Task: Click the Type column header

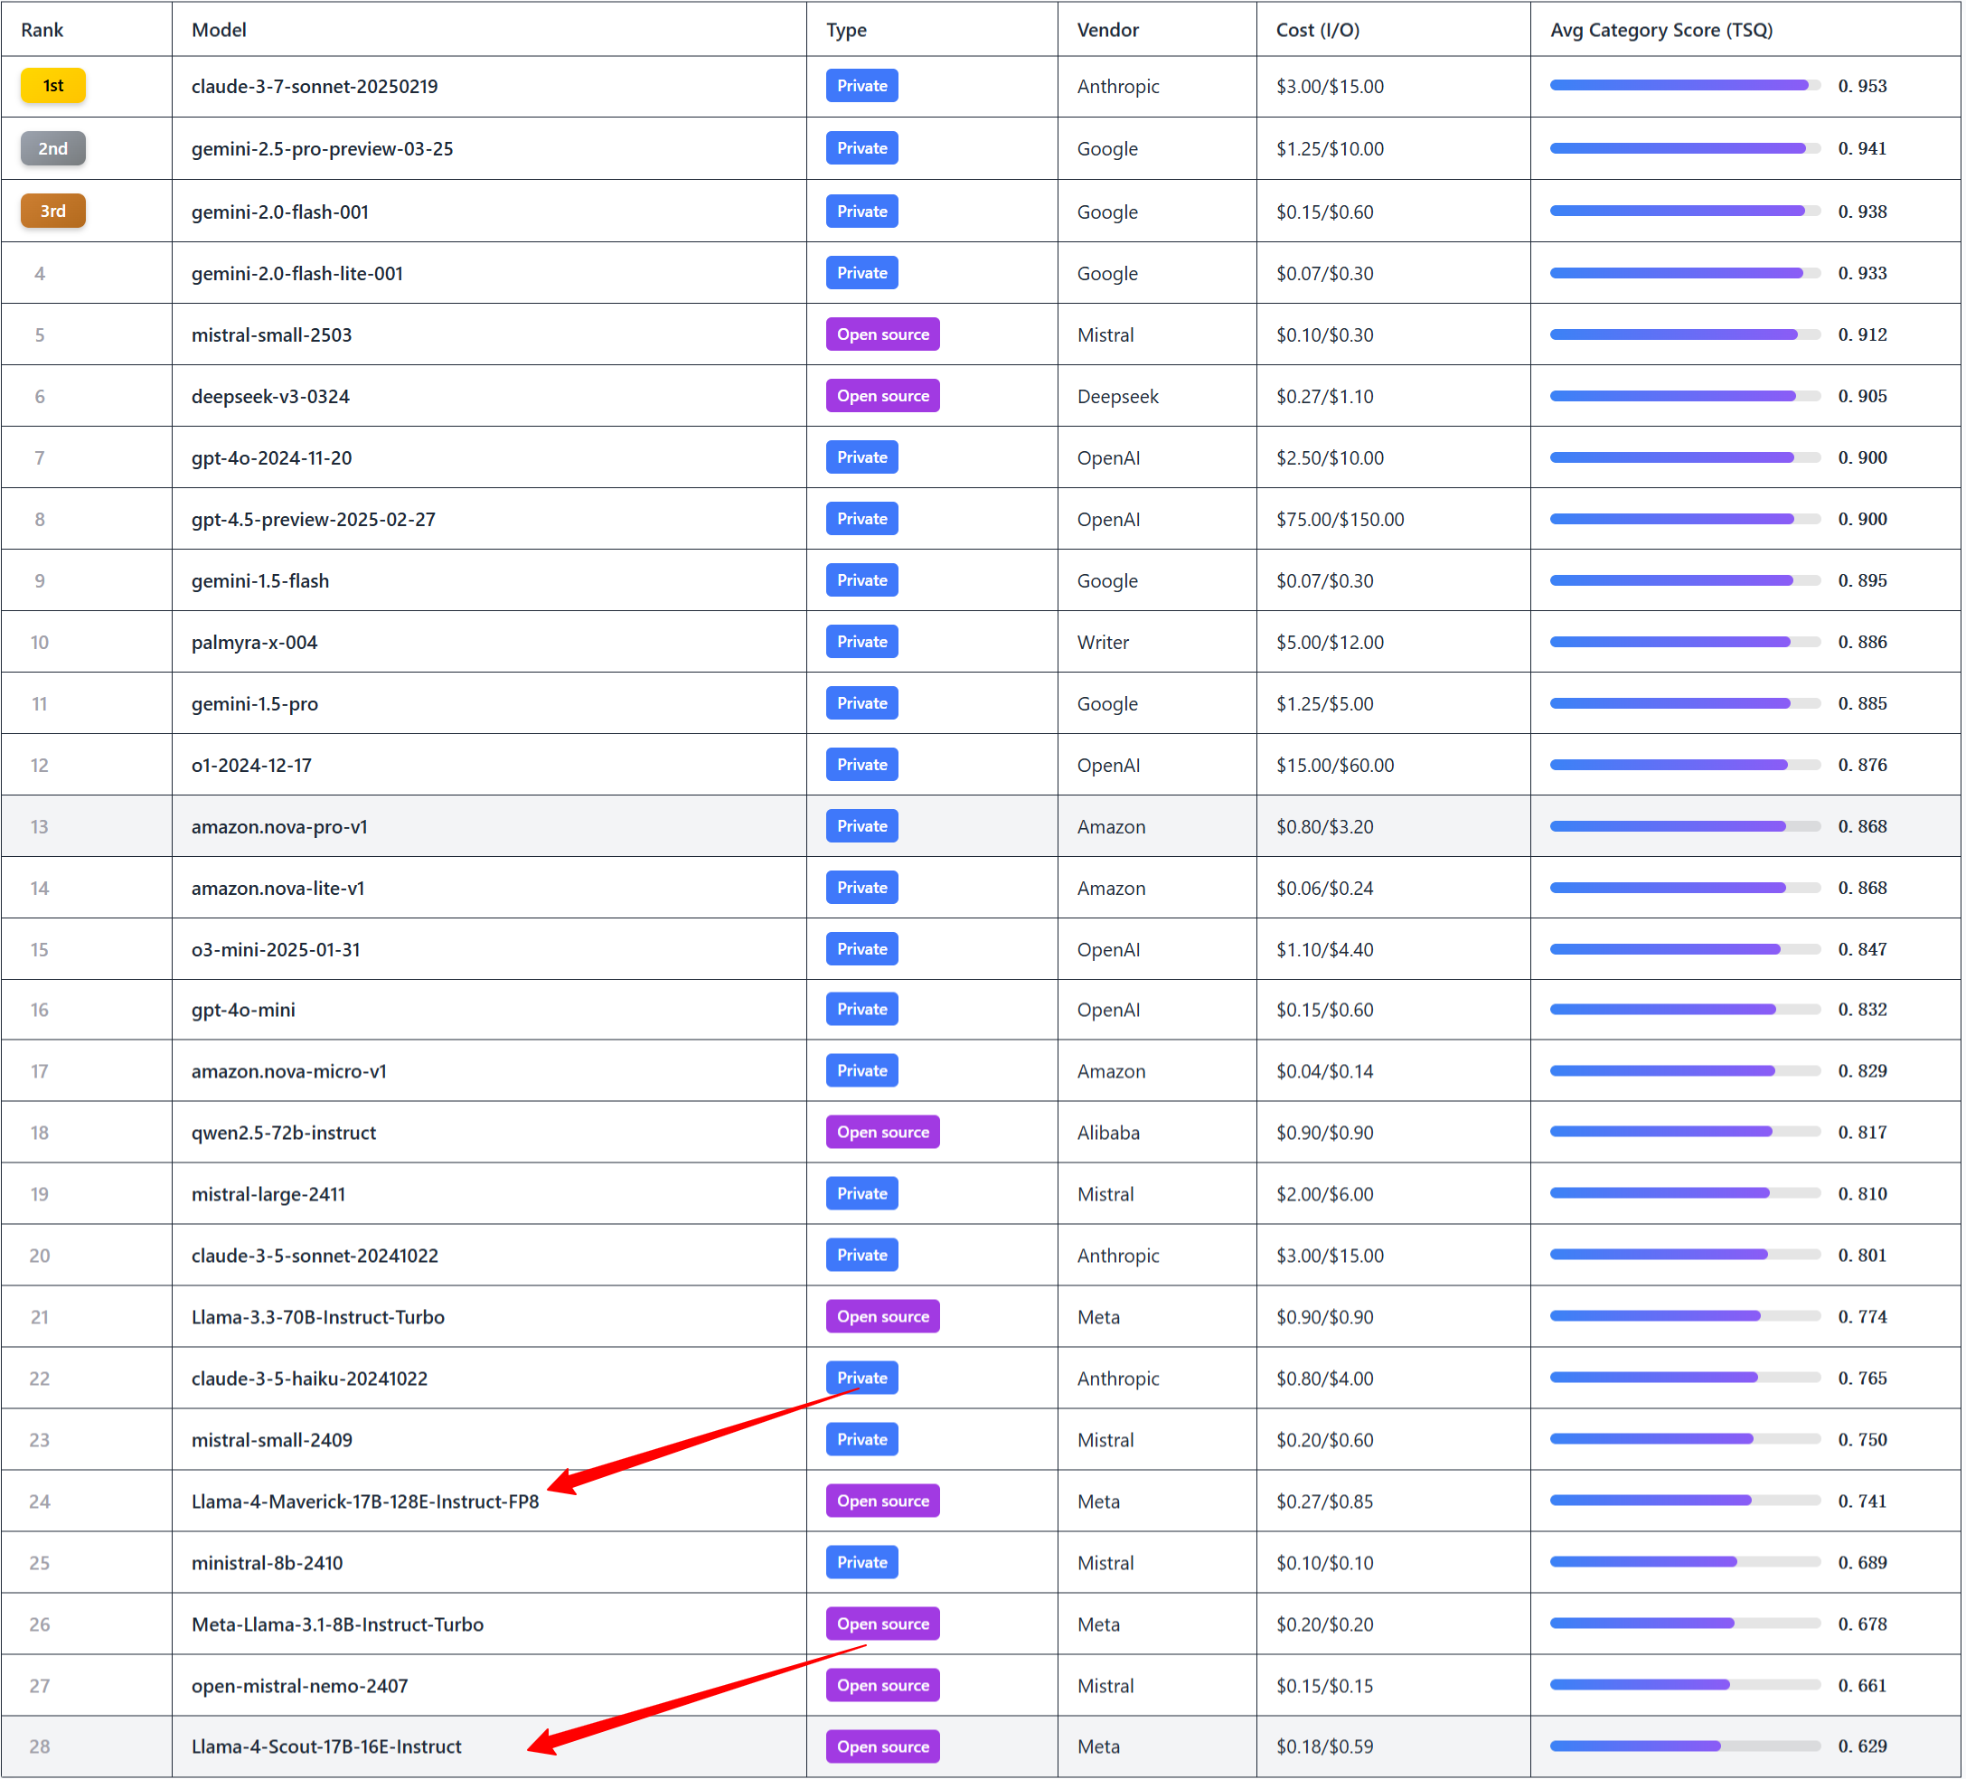Action: [845, 30]
